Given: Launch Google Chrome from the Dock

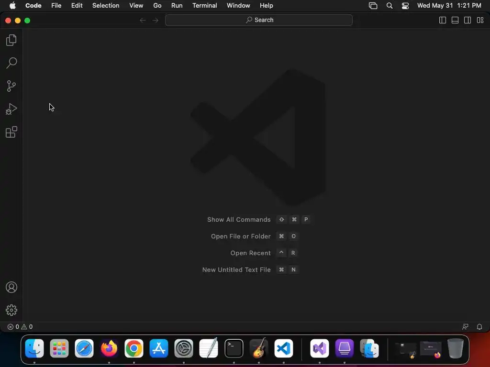Looking at the screenshot, I should 134,348.
